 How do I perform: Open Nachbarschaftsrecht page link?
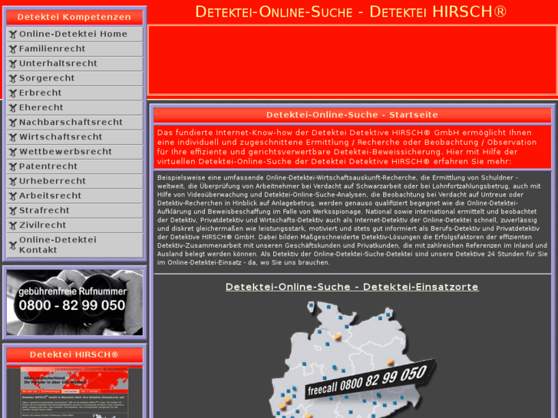pyautogui.click(x=74, y=123)
